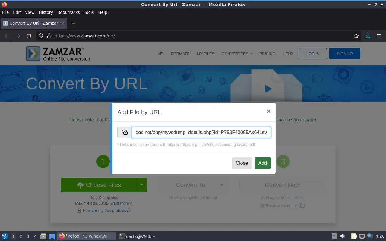The image size is (386, 241).
Task: Expand the CONVERTERS dropdown menu
Action: click(237, 54)
